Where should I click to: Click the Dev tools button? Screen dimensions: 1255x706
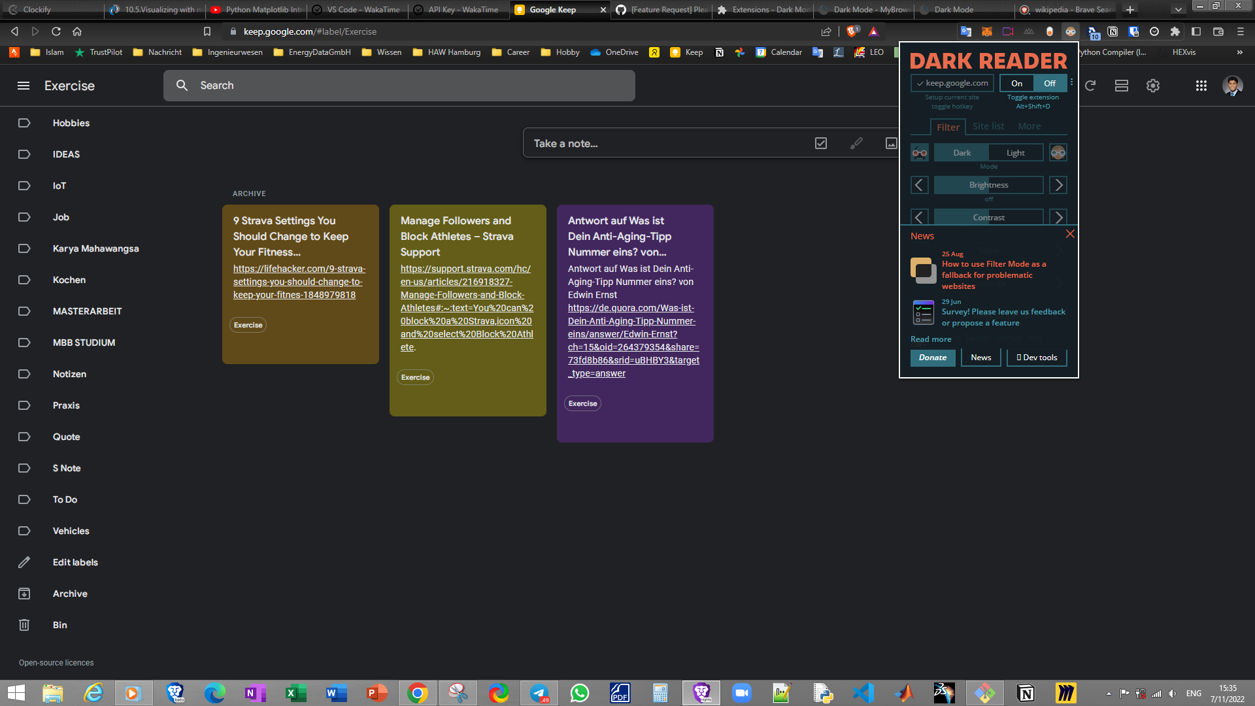1037,358
